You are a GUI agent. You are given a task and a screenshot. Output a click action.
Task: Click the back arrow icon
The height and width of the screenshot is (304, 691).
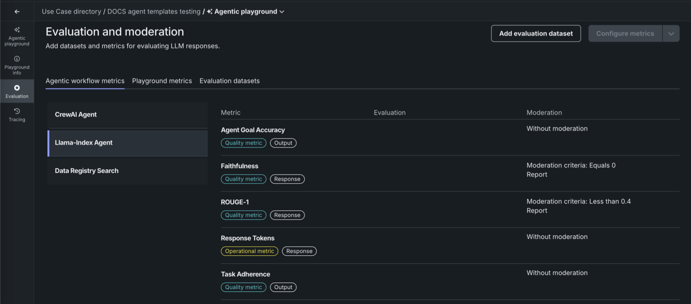(17, 12)
